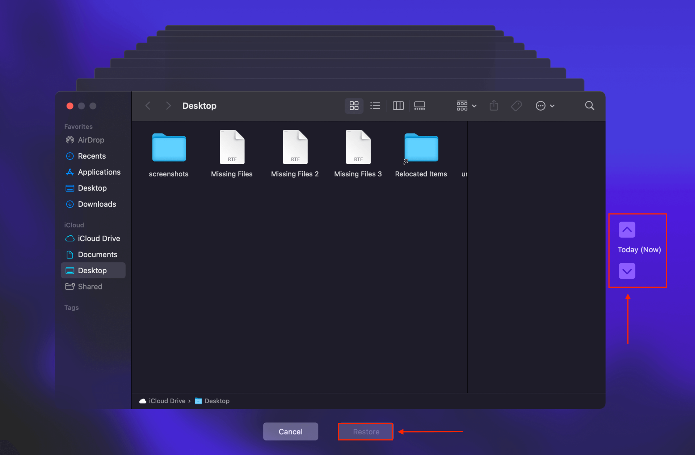Open the Relocated Items folder
Image resolution: width=695 pixels, height=455 pixels.
pyautogui.click(x=421, y=148)
